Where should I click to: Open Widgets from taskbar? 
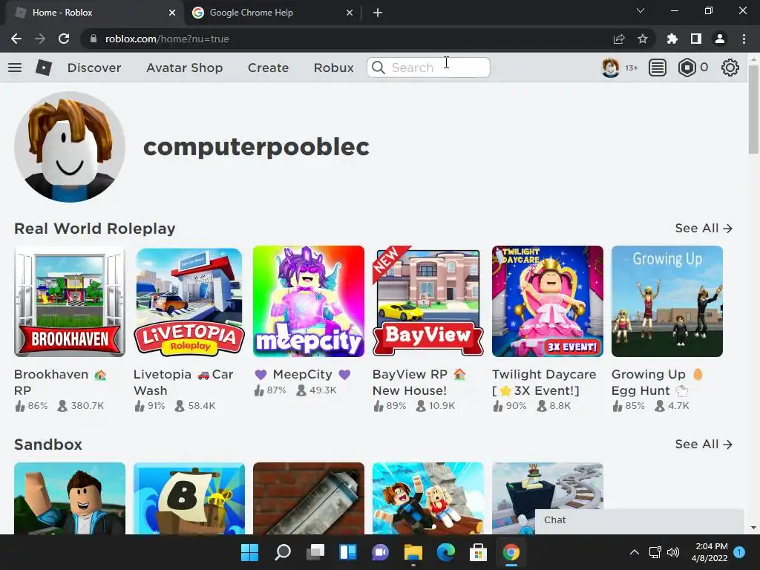(x=348, y=552)
